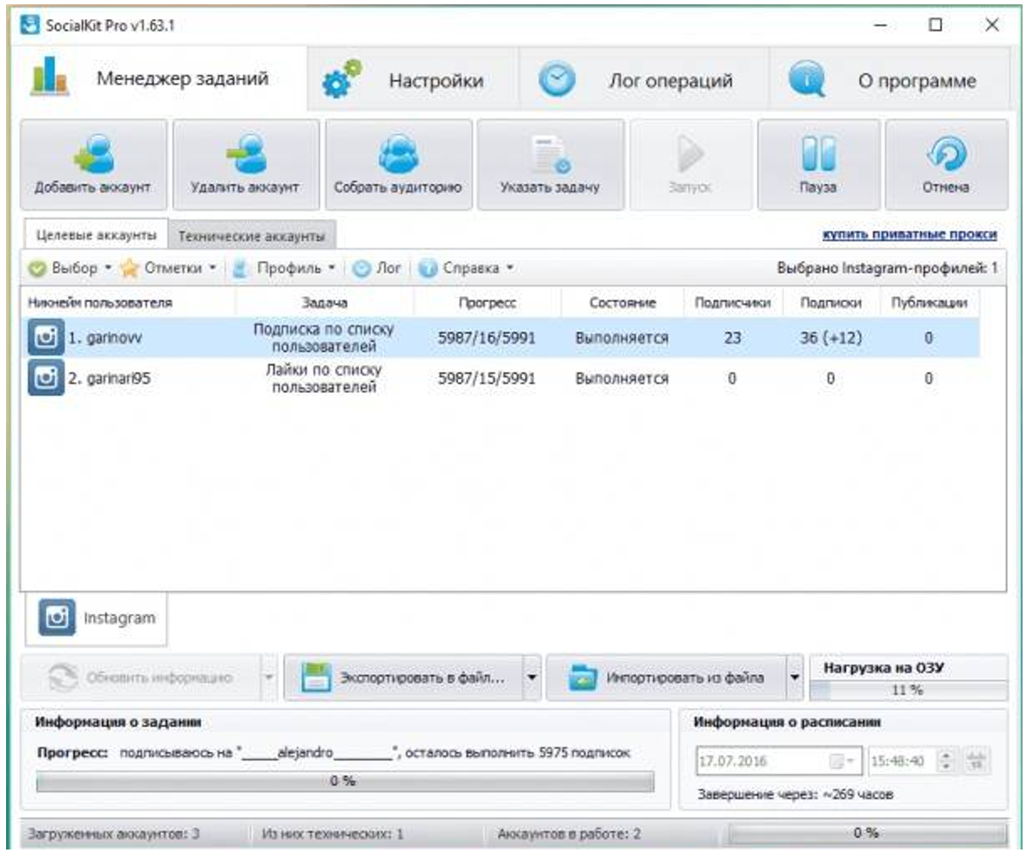The image size is (1026, 859).
Task: Open the dropdown arrow next to Обновить информацию
Action: pos(269,677)
